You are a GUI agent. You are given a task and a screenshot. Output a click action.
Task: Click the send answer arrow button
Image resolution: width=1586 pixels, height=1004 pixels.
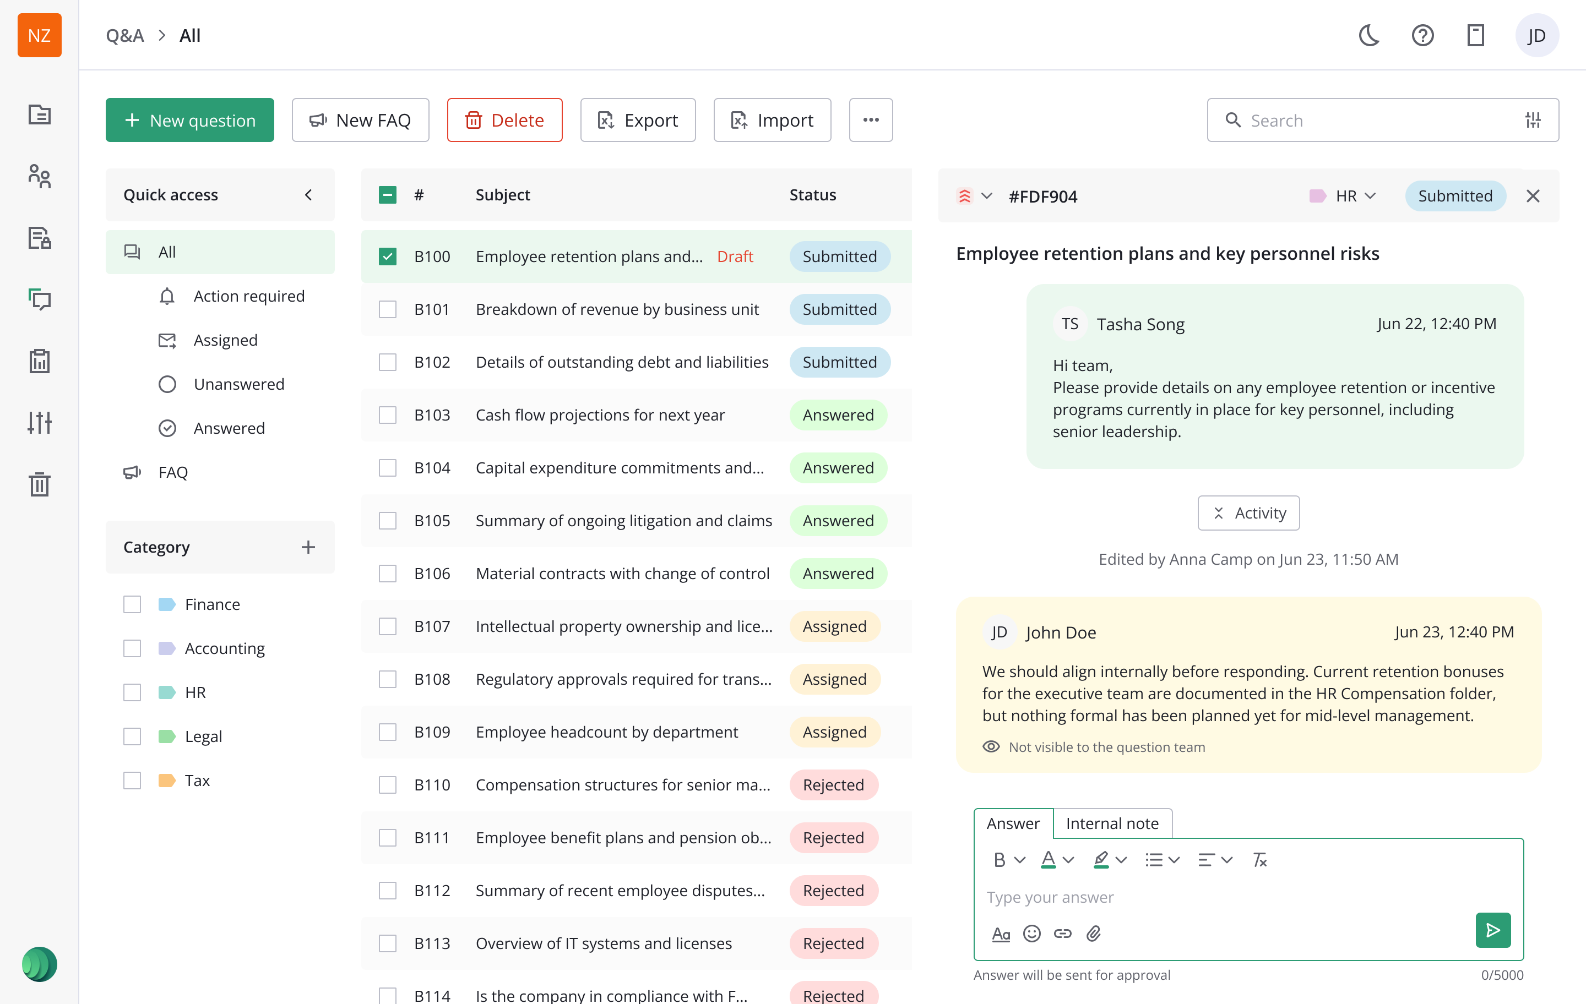click(x=1492, y=930)
